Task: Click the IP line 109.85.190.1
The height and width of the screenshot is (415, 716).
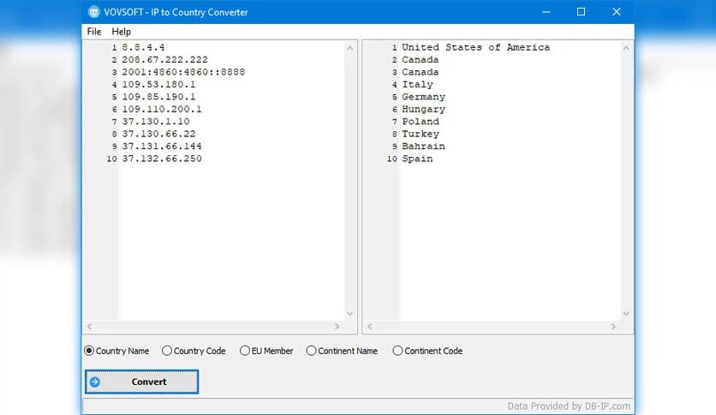Action: [x=159, y=97]
